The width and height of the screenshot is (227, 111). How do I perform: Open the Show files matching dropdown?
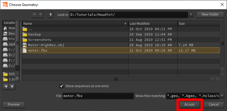(x=222, y=96)
